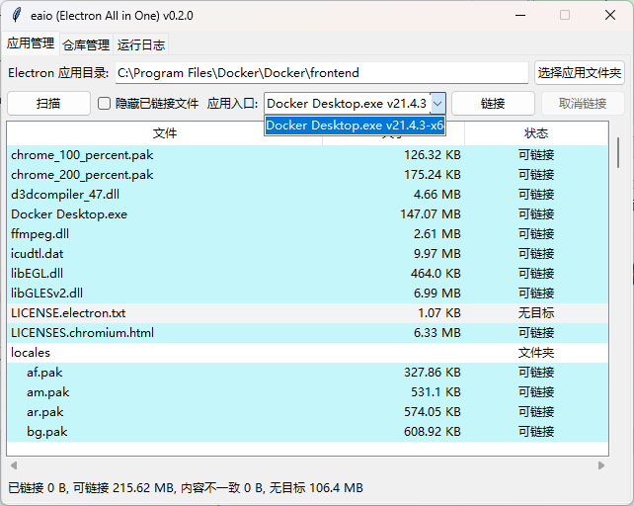Image resolution: width=634 pixels, height=506 pixels.
Task: Select the af.pak file
Action: (x=307, y=373)
